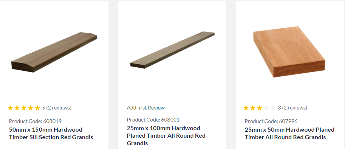Click first gold star of Sill Section rating
This screenshot has height=149, width=345.
click(10, 108)
